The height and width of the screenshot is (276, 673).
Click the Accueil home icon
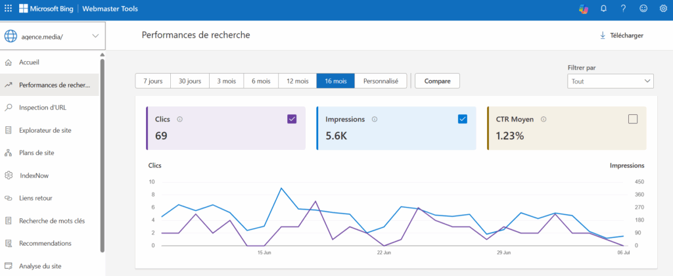pyautogui.click(x=8, y=62)
